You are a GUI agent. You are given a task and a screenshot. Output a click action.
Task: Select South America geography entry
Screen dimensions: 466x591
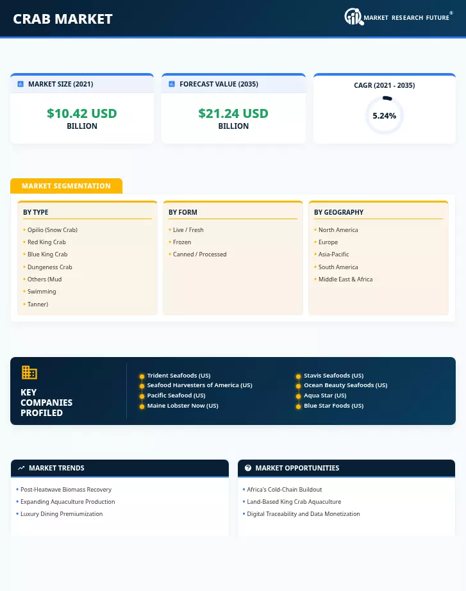point(338,267)
